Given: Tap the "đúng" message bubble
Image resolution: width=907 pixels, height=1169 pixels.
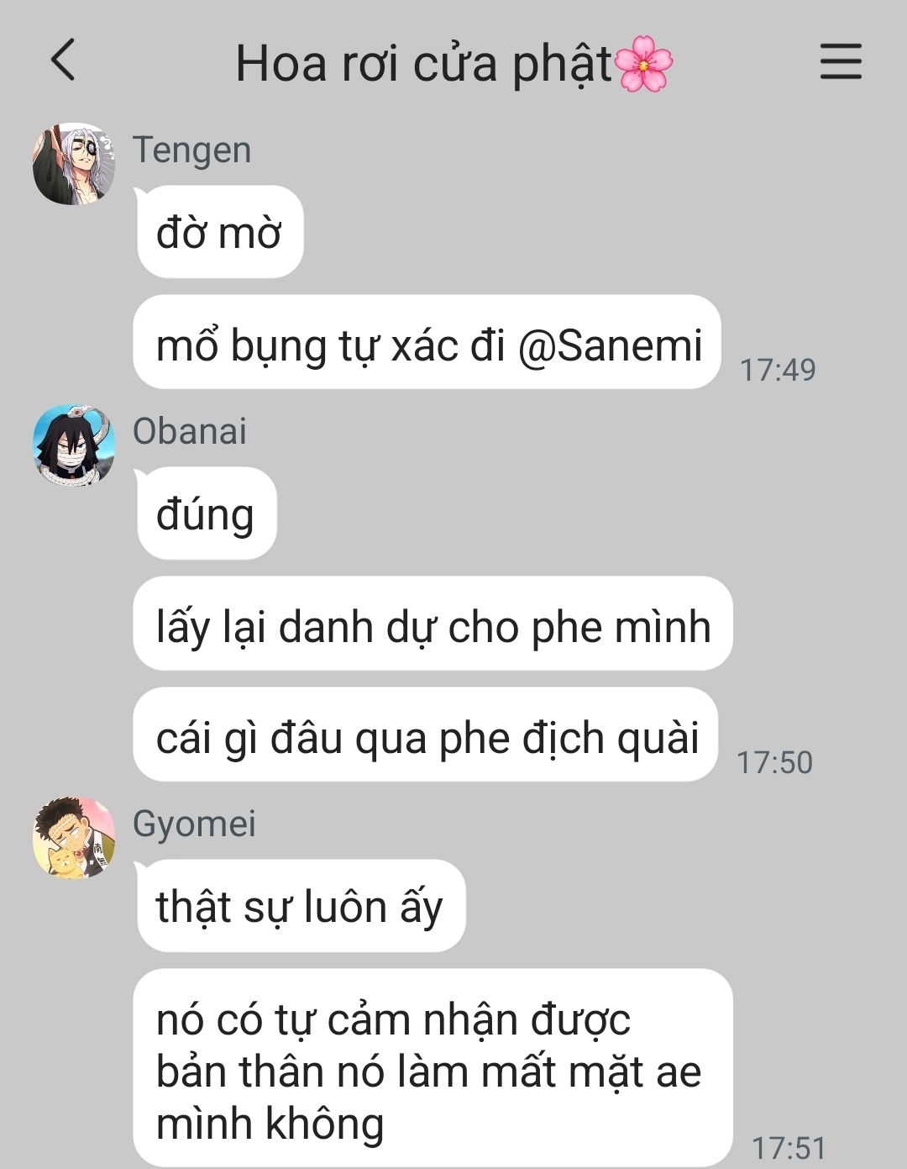Looking at the screenshot, I should tap(206, 513).
